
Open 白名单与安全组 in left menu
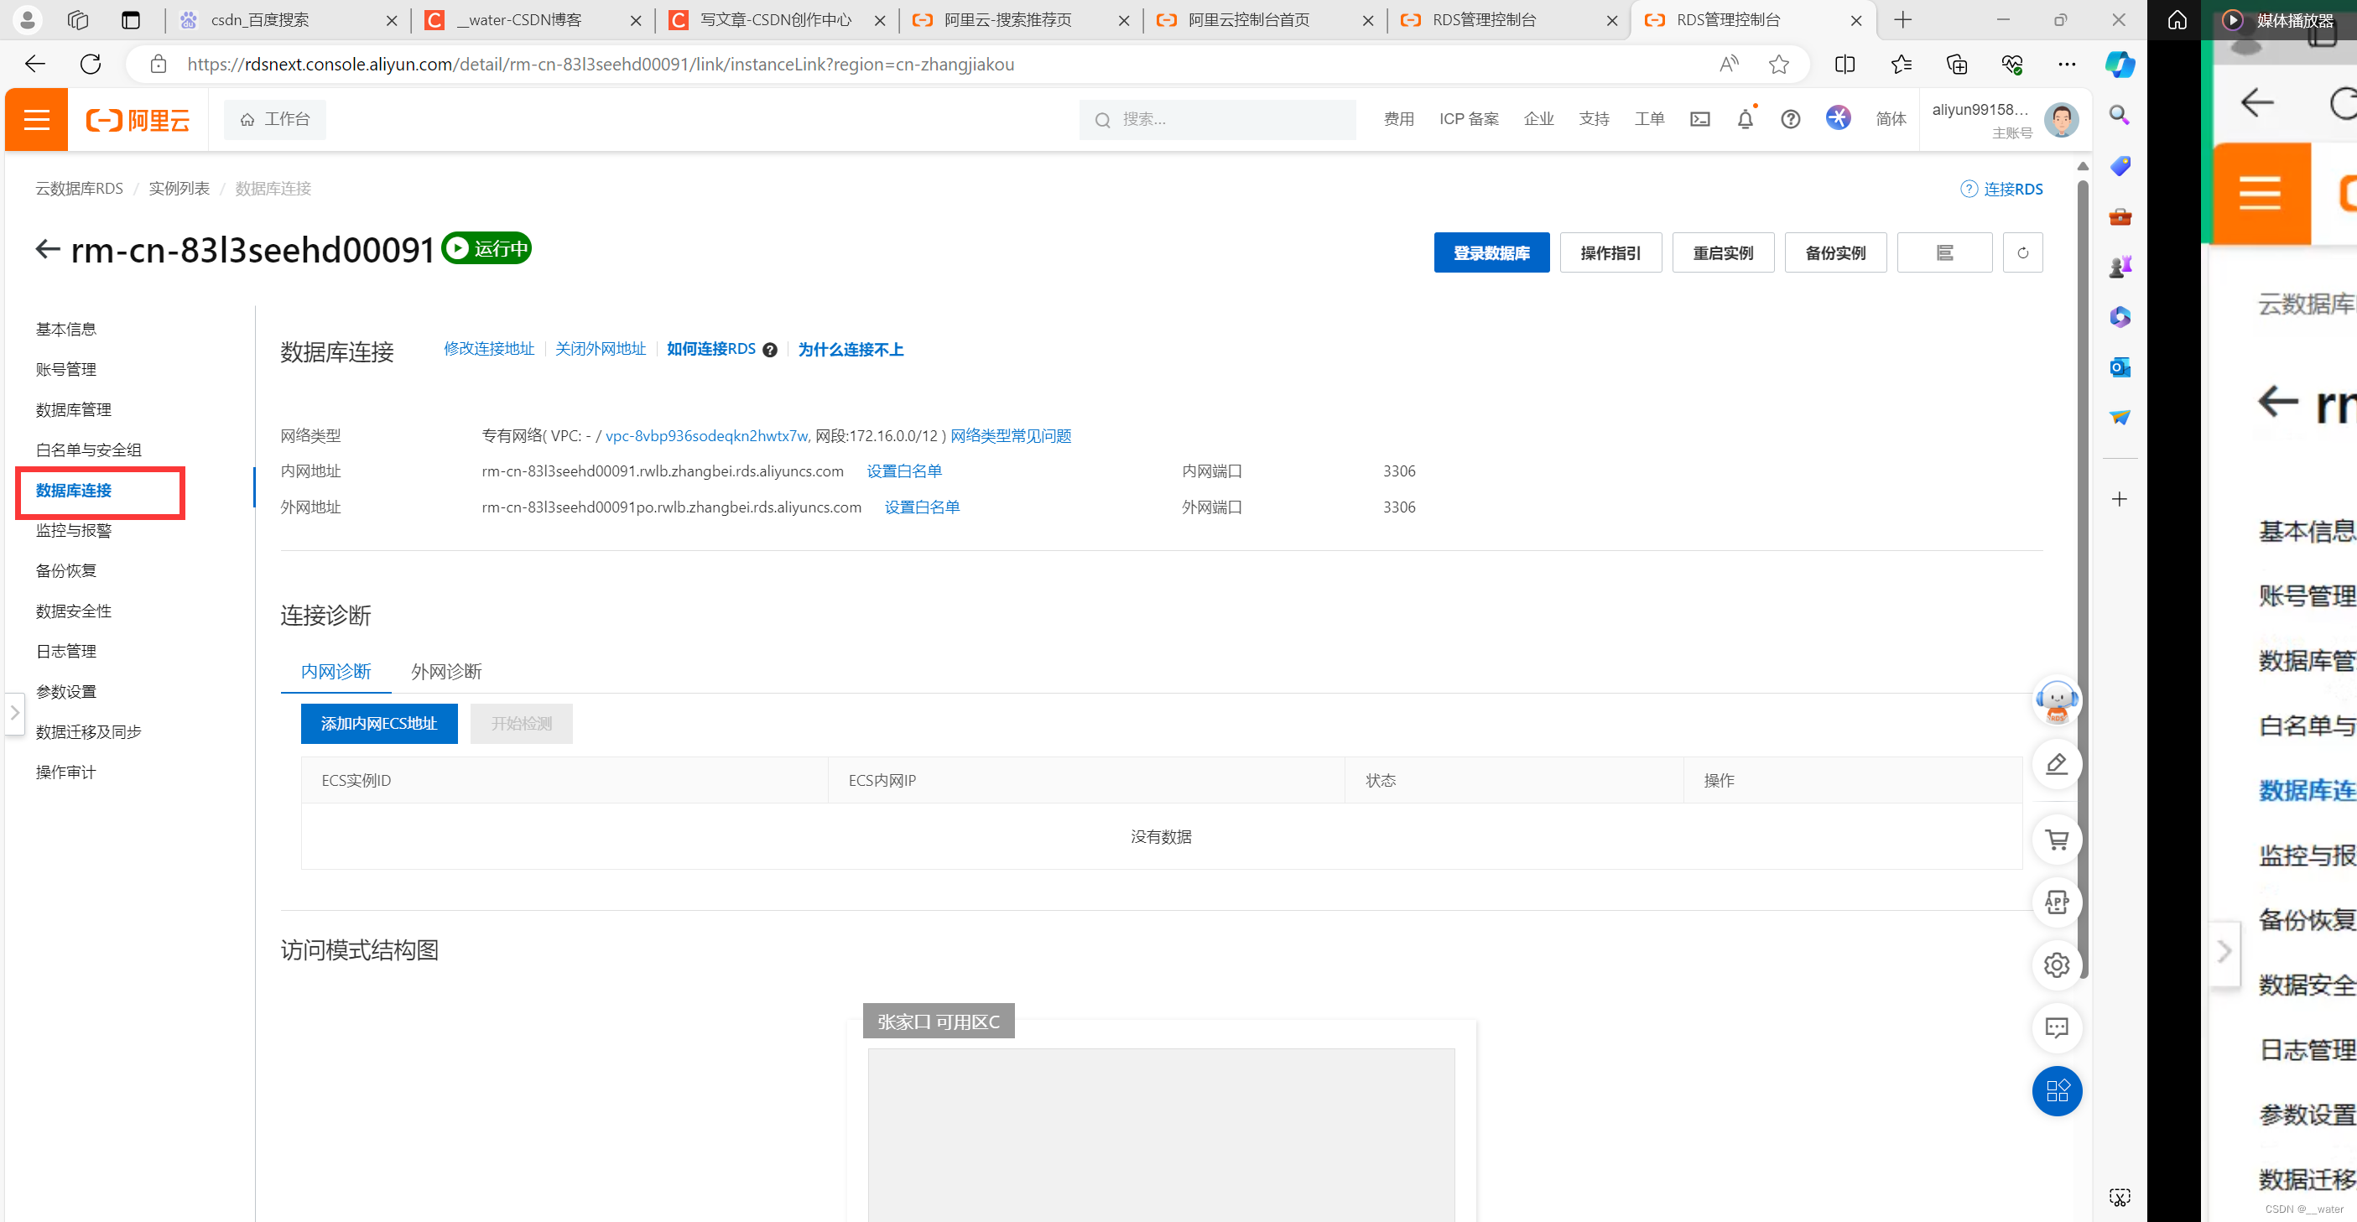[89, 450]
